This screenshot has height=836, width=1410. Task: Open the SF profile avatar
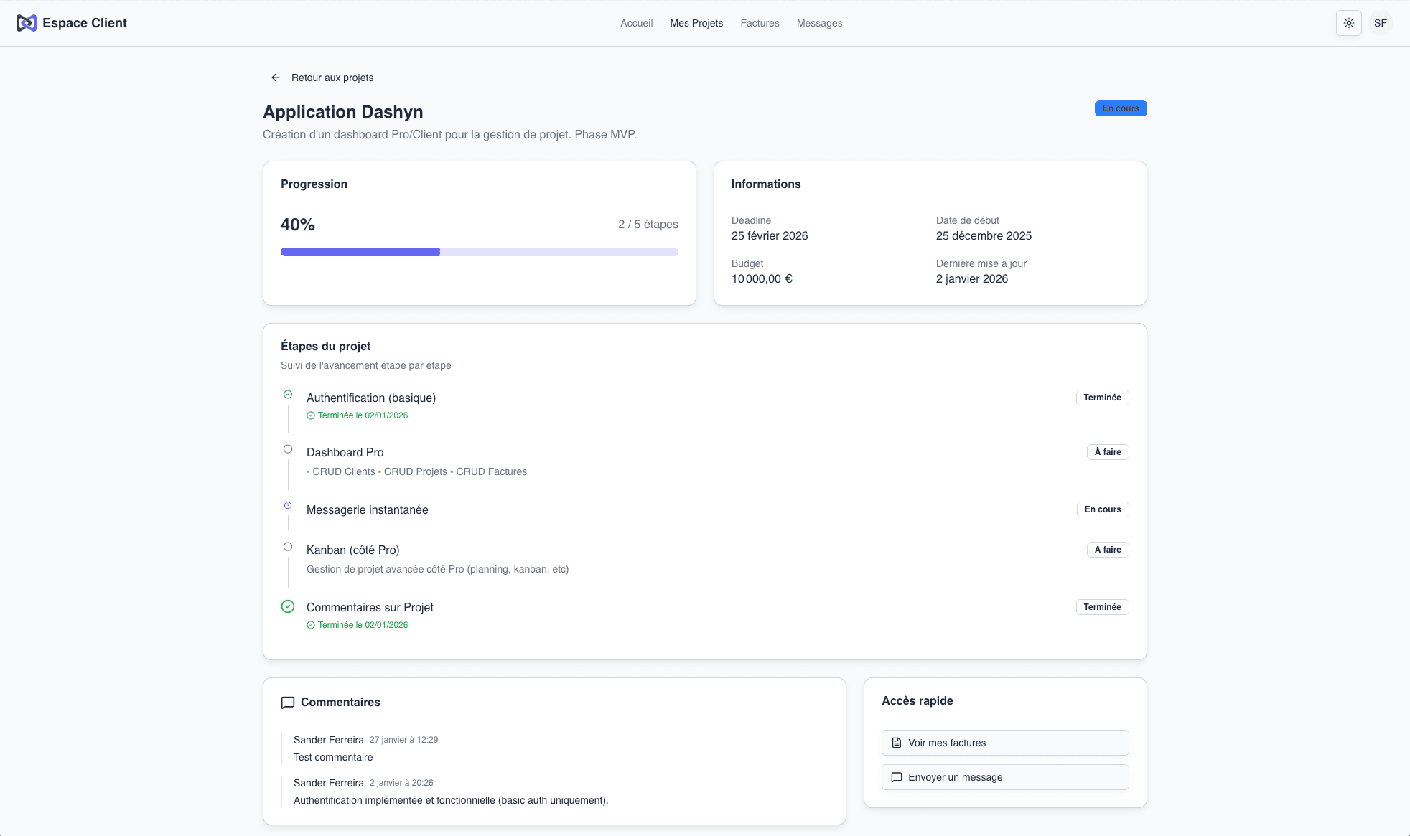pyautogui.click(x=1380, y=22)
